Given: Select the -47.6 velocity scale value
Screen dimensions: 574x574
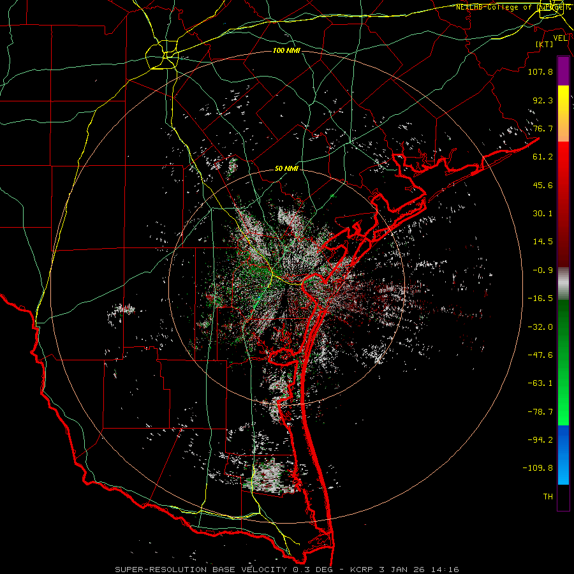Looking at the screenshot, I should click(x=540, y=355).
